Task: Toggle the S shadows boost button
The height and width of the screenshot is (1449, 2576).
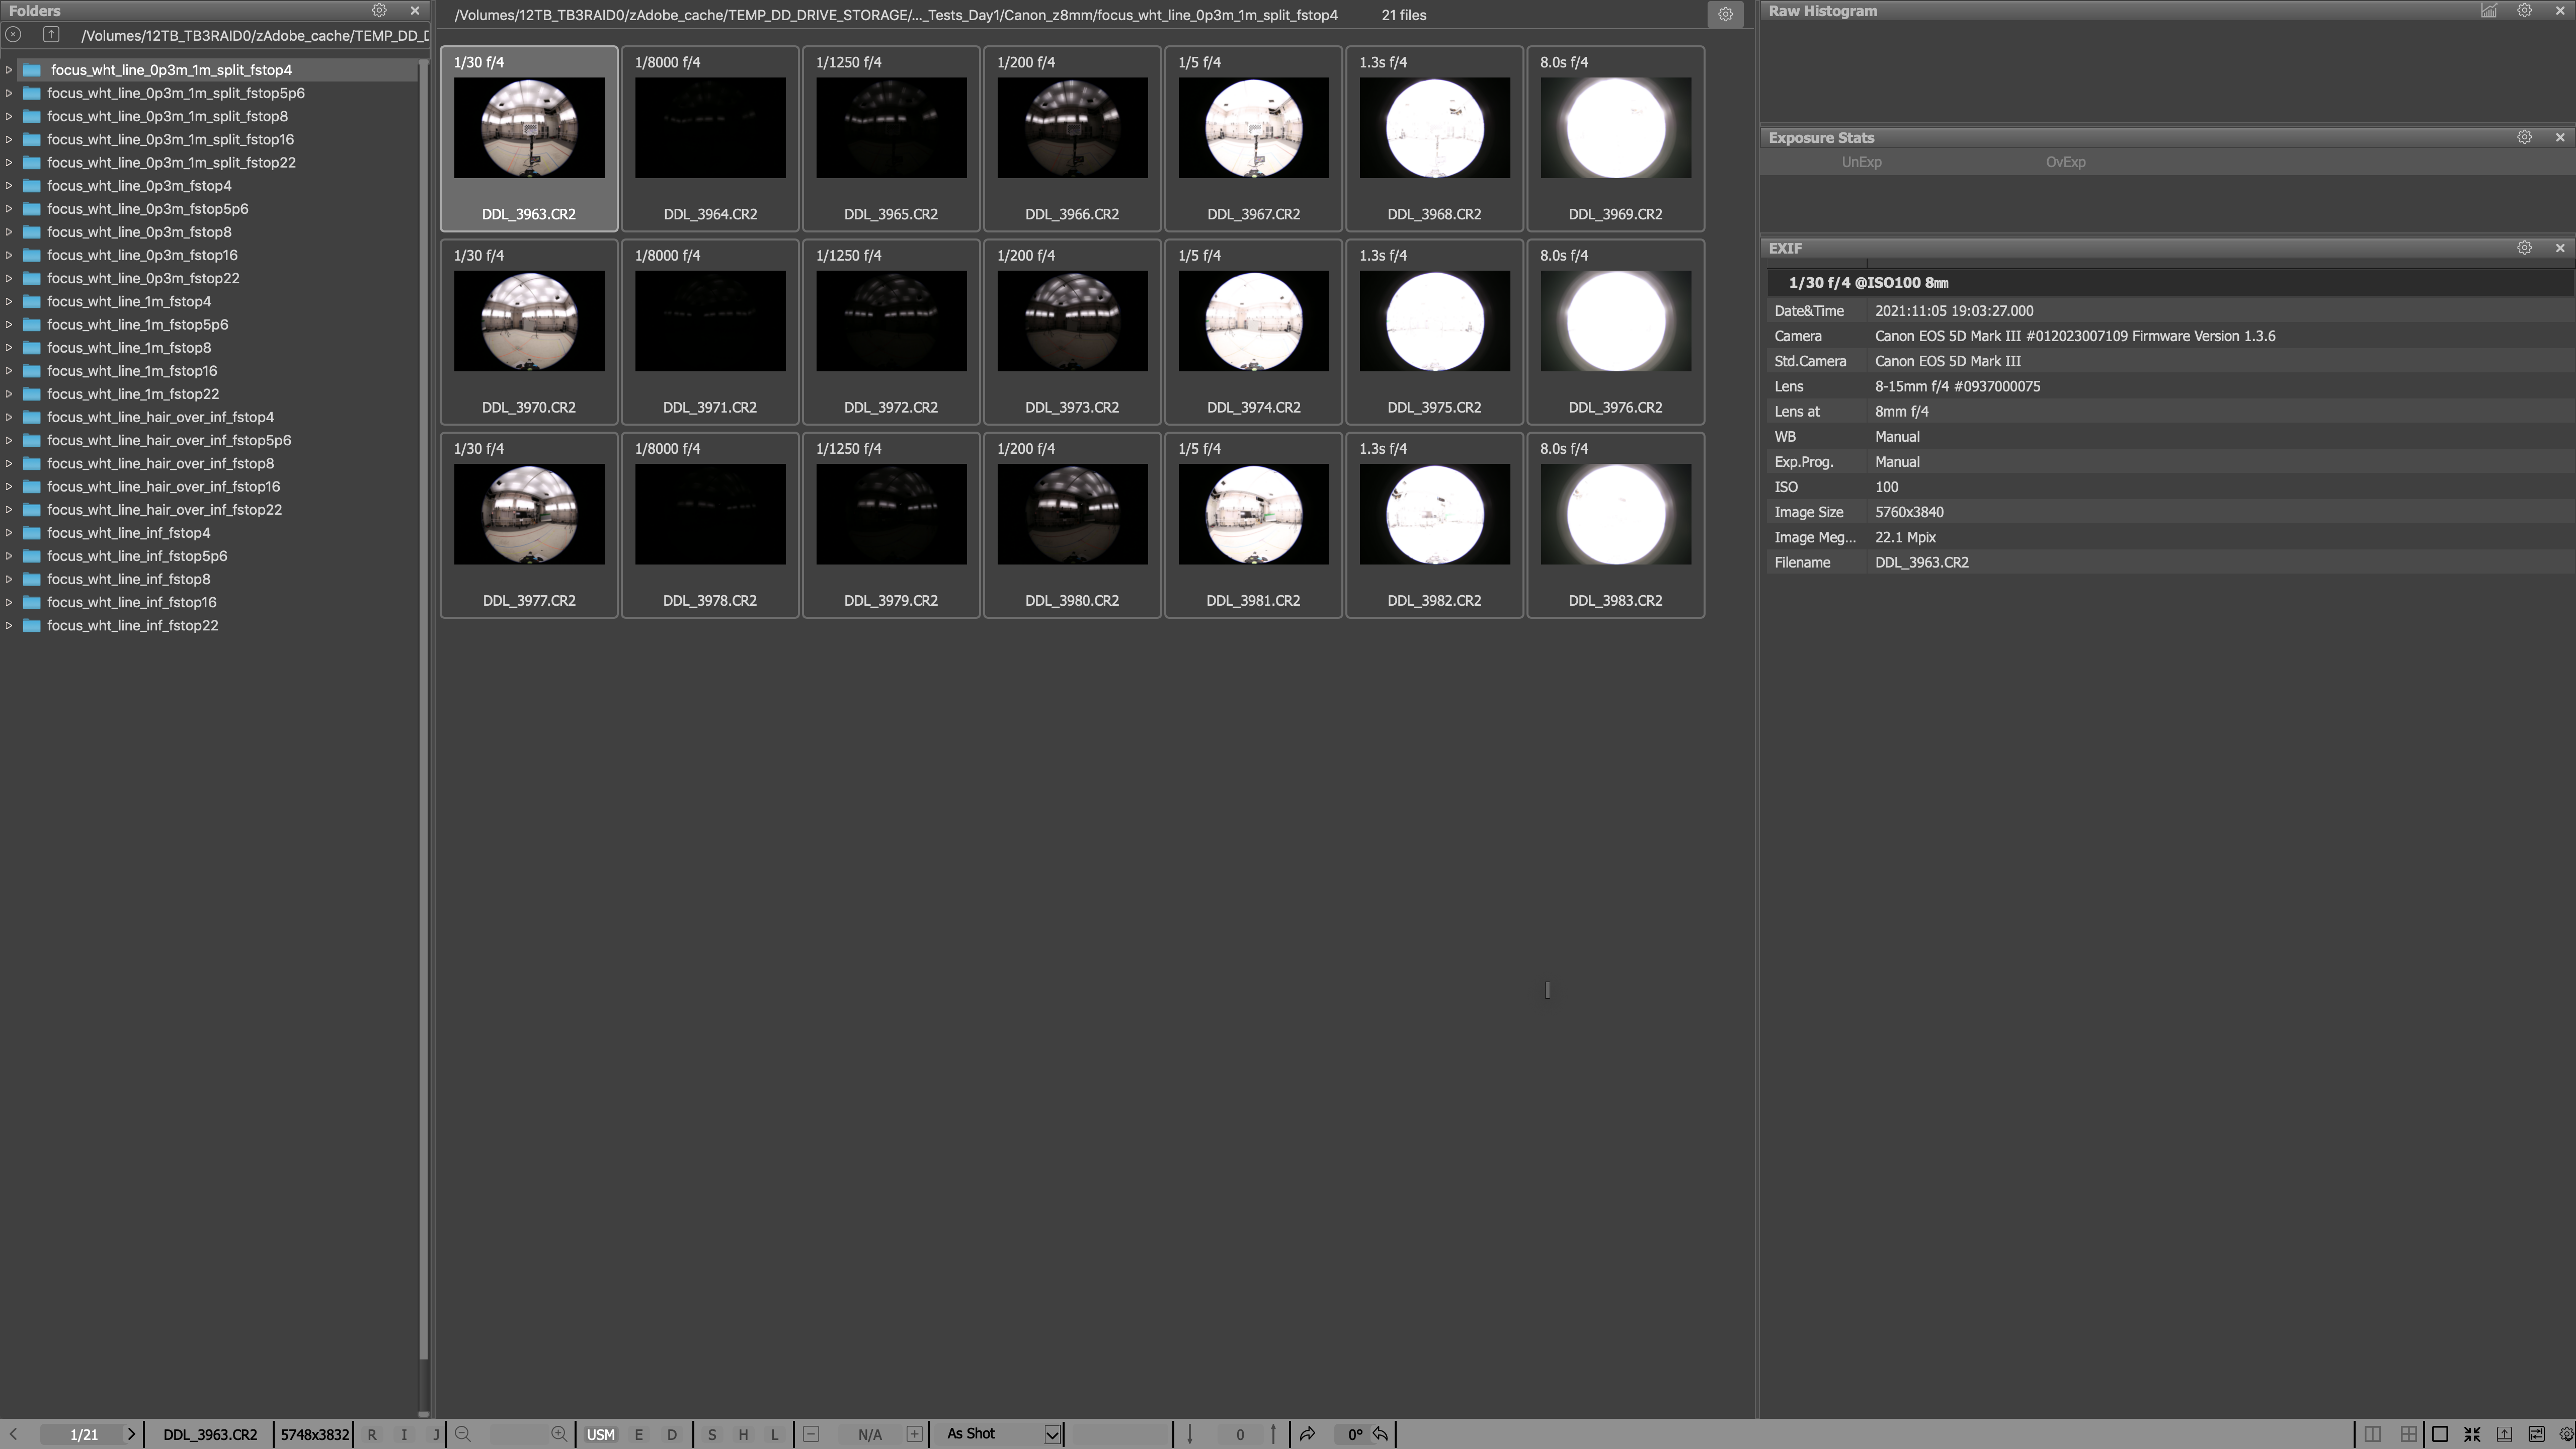Action: 711,1434
